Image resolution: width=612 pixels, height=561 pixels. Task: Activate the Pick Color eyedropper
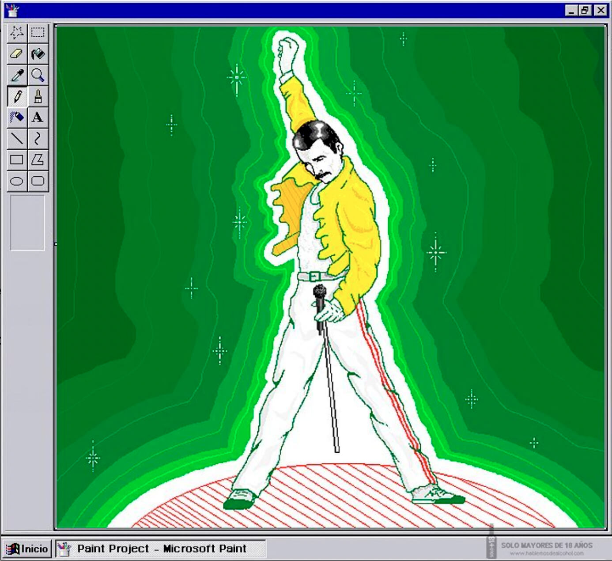[17, 75]
